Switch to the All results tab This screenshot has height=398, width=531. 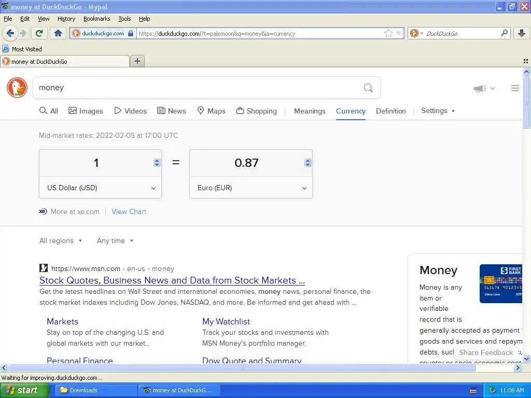(49, 111)
